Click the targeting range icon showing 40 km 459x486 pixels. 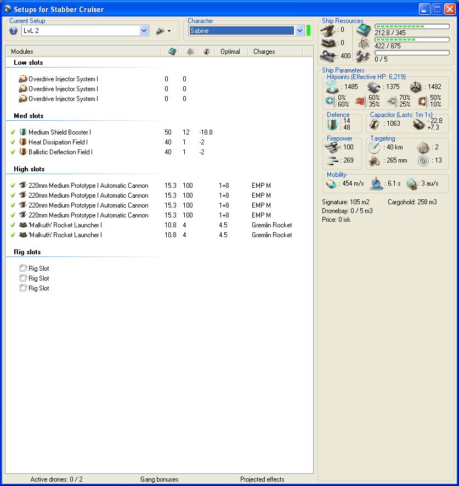374,148
